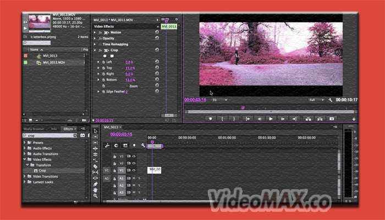Viewport: 385px width, 220px height.
Task: Click the crop search field in Effects
Action: (x=50, y=135)
